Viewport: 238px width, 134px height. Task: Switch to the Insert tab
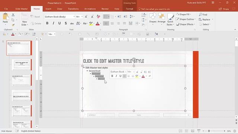(x=48, y=9)
